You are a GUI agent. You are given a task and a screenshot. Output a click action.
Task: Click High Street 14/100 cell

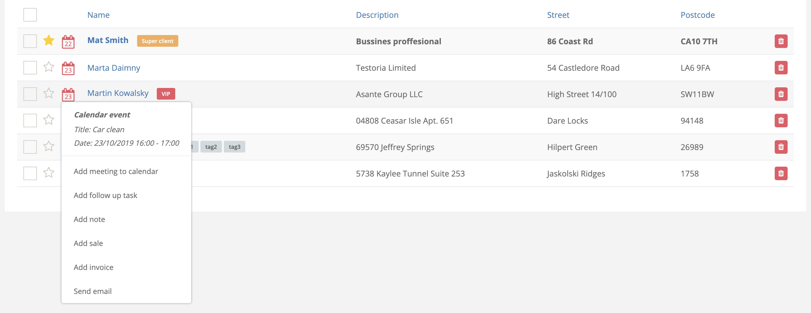[x=582, y=94]
